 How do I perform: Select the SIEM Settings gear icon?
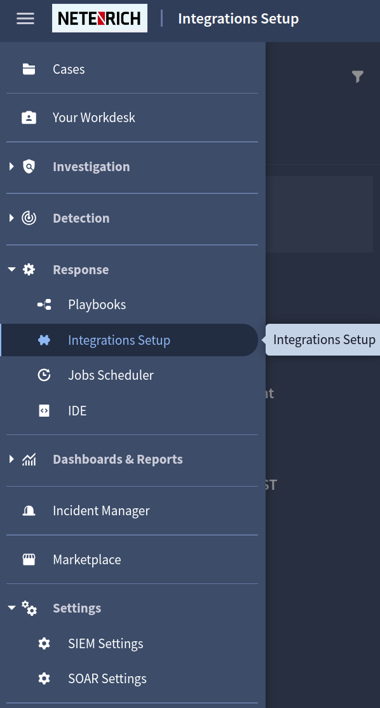coord(44,643)
